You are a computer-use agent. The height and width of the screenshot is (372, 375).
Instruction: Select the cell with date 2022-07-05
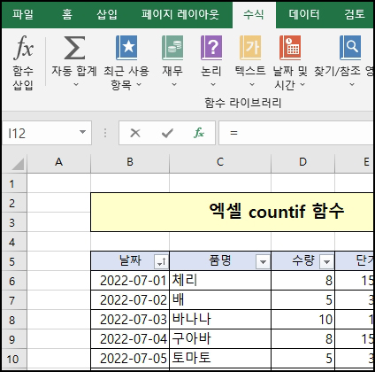pyautogui.click(x=130, y=359)
